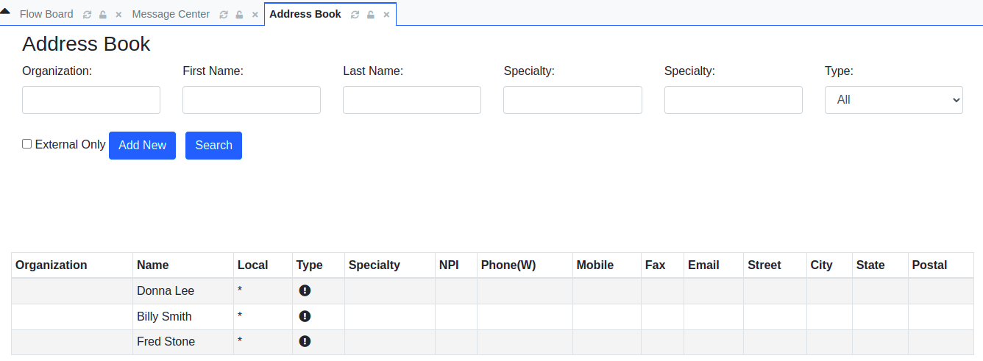
Task: Switch to the Message Center tab
Action: [171, 14]
